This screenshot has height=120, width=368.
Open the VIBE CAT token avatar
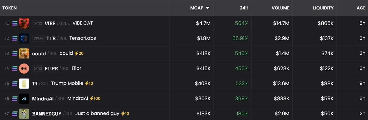click(24, 23)
